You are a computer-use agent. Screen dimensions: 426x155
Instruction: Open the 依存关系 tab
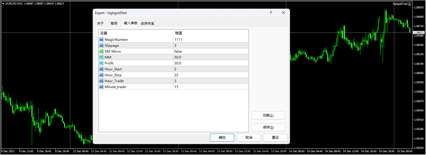pos(148,24)
